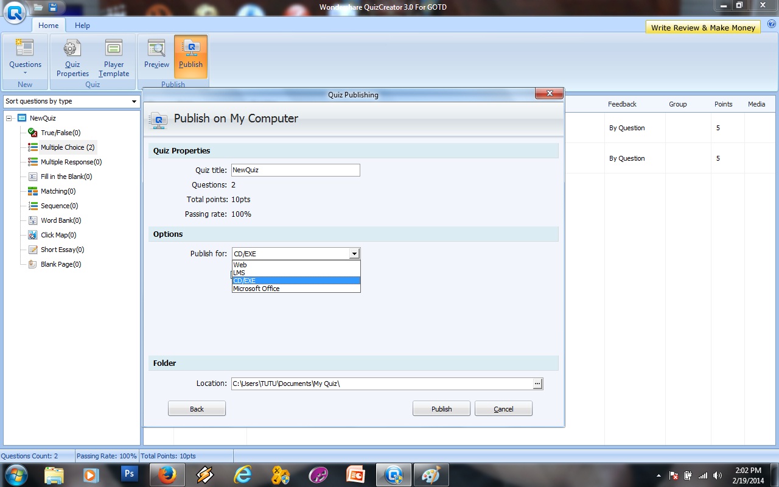This screenshot has width=779, height=487.
Task: Click the save icon in title bar
Action: [x=53, y=7]
